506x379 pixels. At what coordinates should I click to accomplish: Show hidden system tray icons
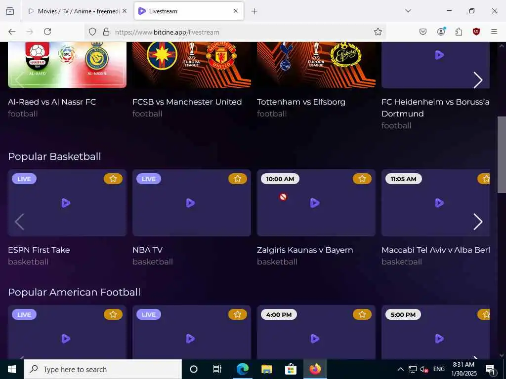point(400,369)
